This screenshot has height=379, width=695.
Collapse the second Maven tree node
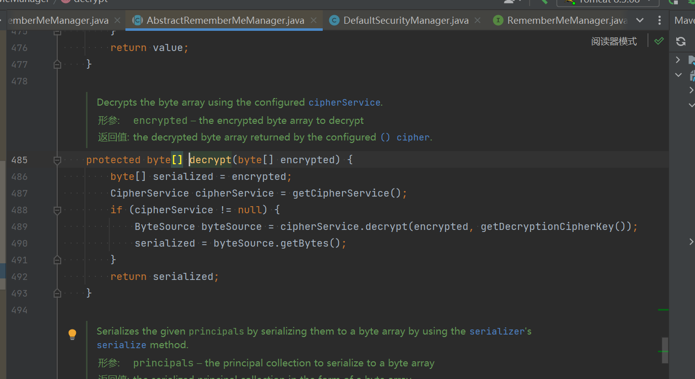point(678,75)
